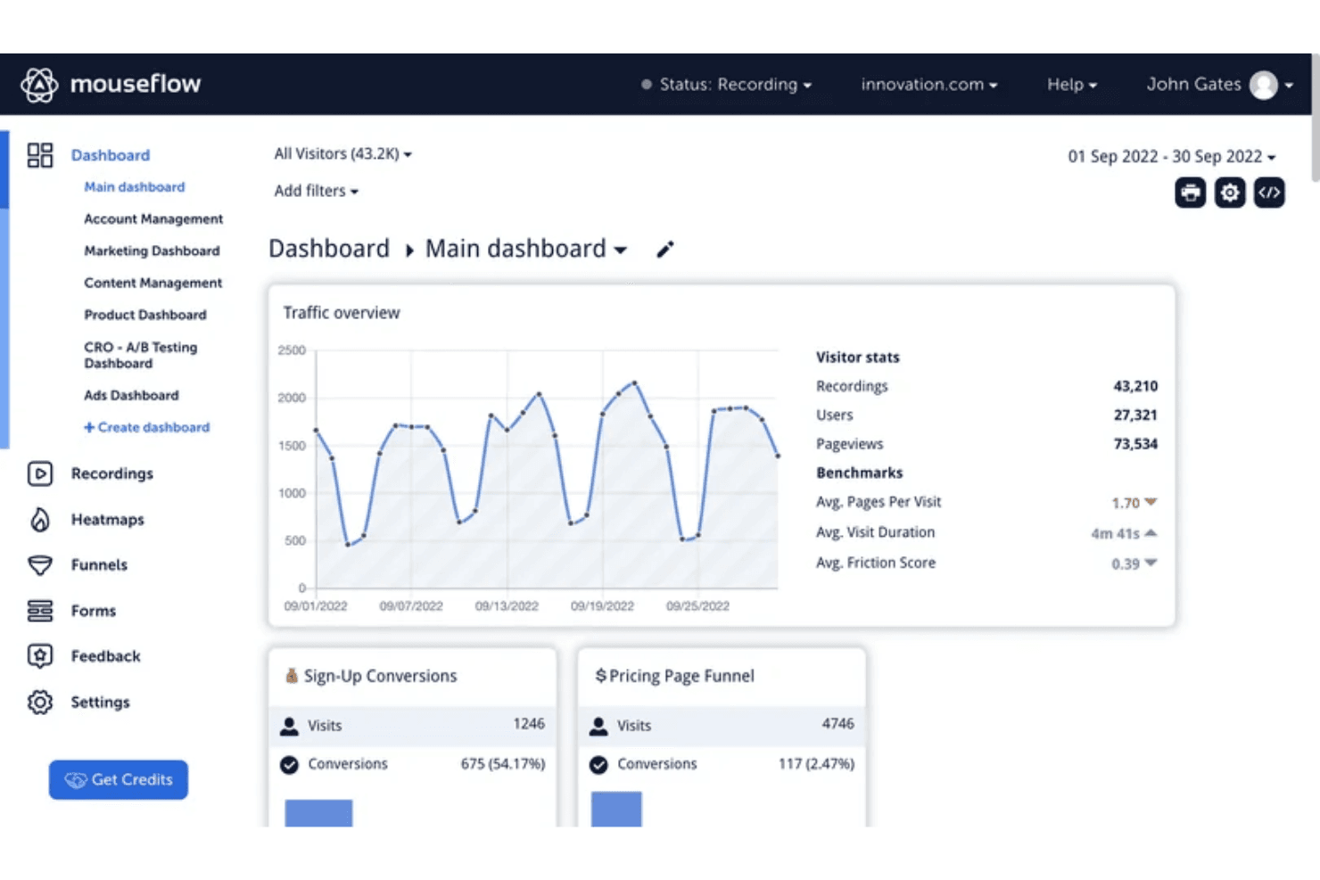The height and width of the screenshot is (880, 1320).
Task: Click the Pricing Page Funnel card title
Action: click(x=681, y=676)
